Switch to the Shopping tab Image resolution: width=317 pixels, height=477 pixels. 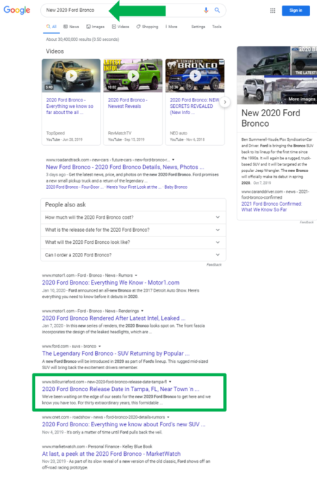pos(147,27)
